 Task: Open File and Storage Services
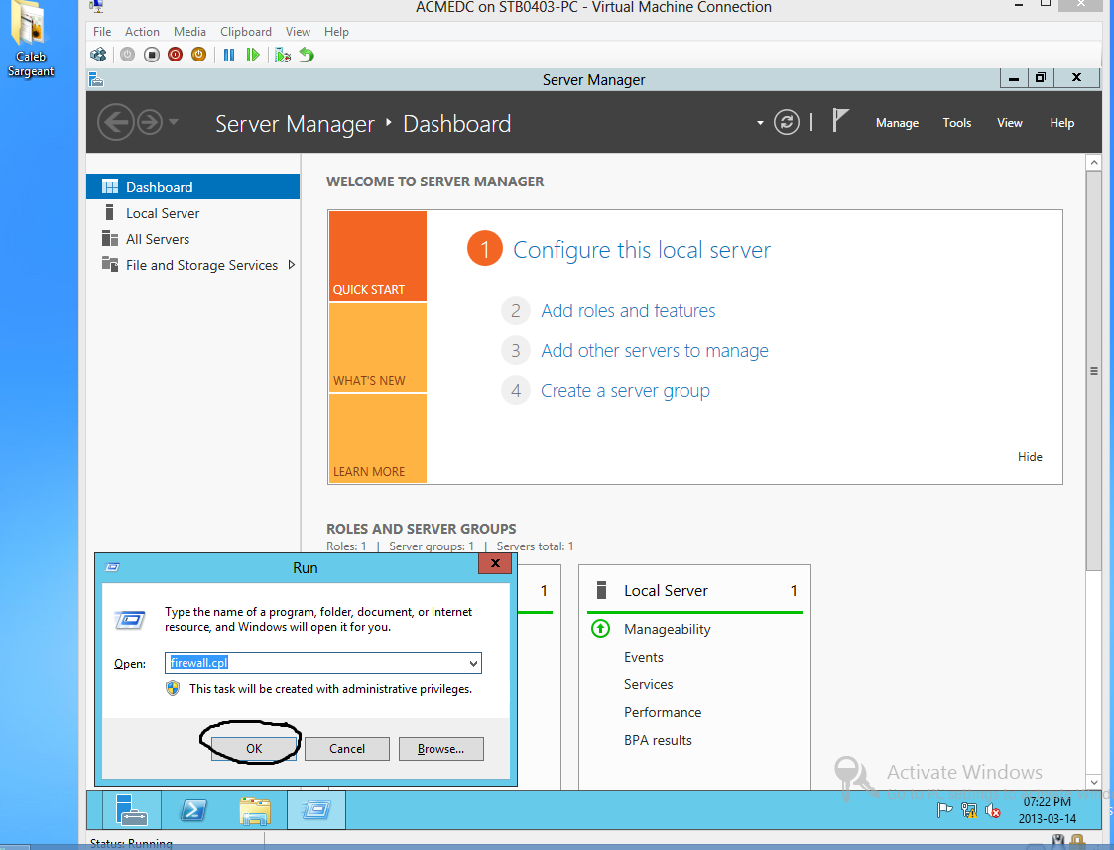click(x=201, y=265)
